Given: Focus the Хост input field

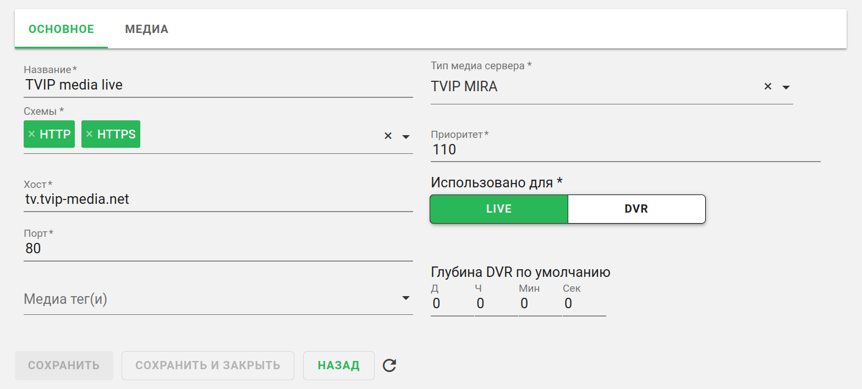Looking at the screenshot, I should [x=218, y=199].
